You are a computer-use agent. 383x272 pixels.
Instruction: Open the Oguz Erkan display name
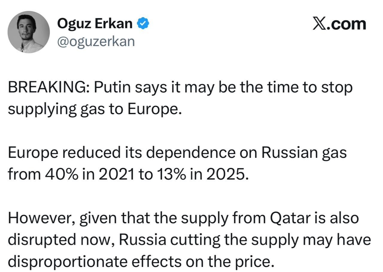(x=95, y=23)
